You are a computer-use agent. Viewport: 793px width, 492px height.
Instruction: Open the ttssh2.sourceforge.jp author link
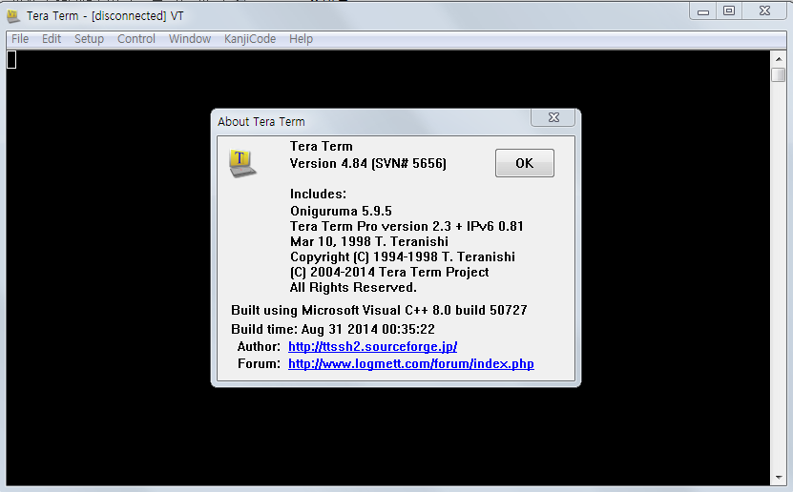pyautogui.click(x=373, y=346)
